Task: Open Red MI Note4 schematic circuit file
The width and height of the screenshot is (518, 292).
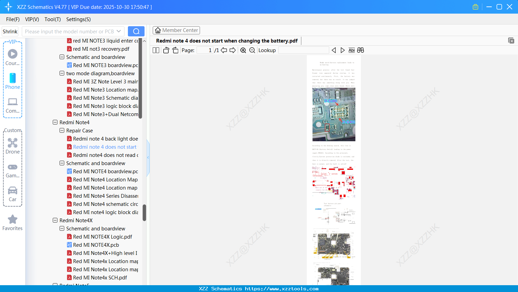Action: [102, 204]
